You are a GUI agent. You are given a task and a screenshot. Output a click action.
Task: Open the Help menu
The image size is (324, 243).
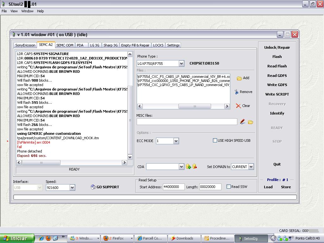click(x=40, y=11)
